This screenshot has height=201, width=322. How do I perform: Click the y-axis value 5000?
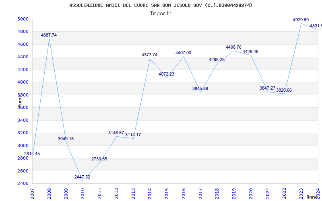pyautogui.click(x=23, y=19)
